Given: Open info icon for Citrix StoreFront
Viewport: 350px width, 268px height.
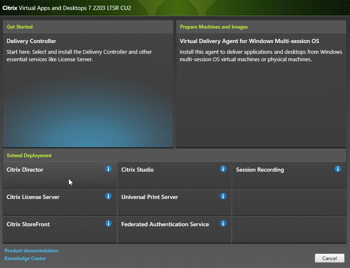Looking at the screenshot, I should (108, 223).
